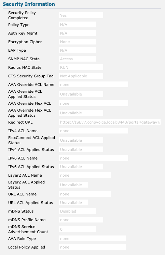Select the CTS Security Group Tag field
This screenshot has height=255, width=165.
point(81,76)
